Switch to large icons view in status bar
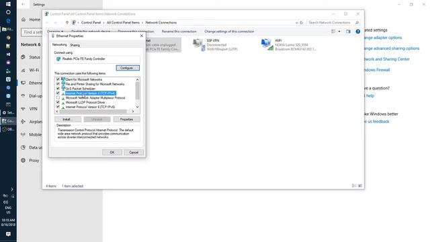This screenshot has height=242, width=430. (360, 186)
